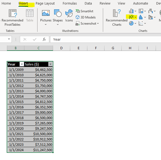
Task: Open the Sales ($) filter dropdown
Action: 50,64
